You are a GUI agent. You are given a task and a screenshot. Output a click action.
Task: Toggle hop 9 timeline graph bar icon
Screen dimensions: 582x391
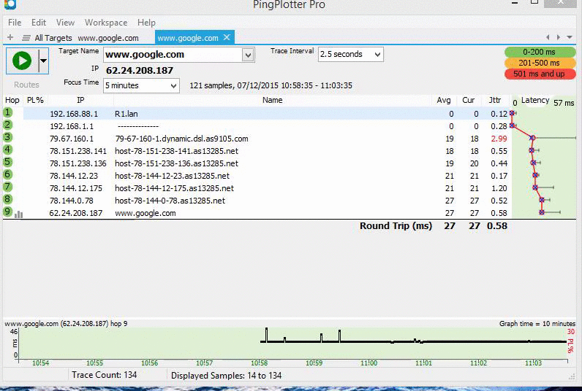point(18,214)
